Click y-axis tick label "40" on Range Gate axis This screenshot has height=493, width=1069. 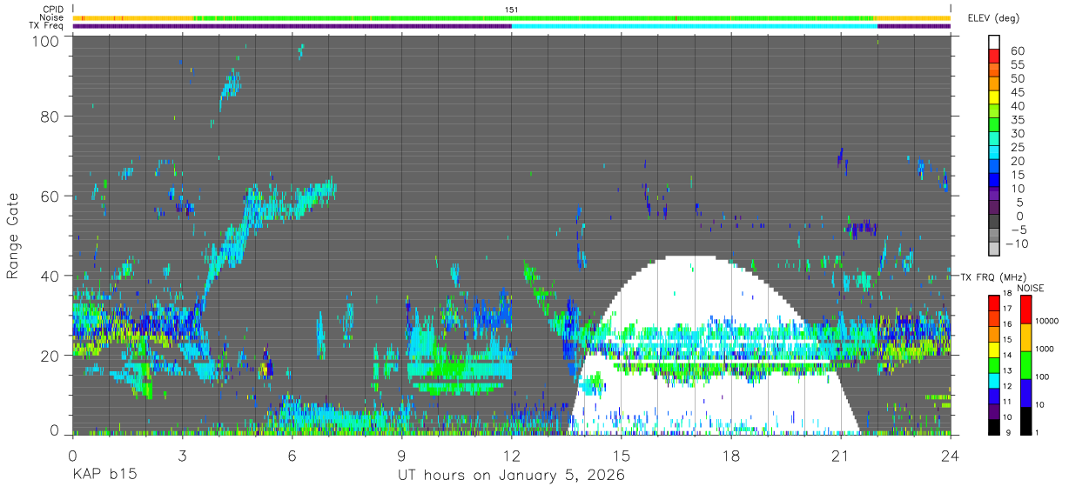point(51,276)
